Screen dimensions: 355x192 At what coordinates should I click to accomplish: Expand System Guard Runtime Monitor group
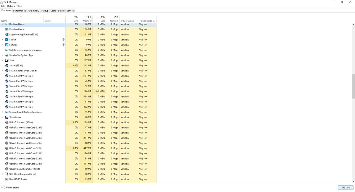coord(2,112)
